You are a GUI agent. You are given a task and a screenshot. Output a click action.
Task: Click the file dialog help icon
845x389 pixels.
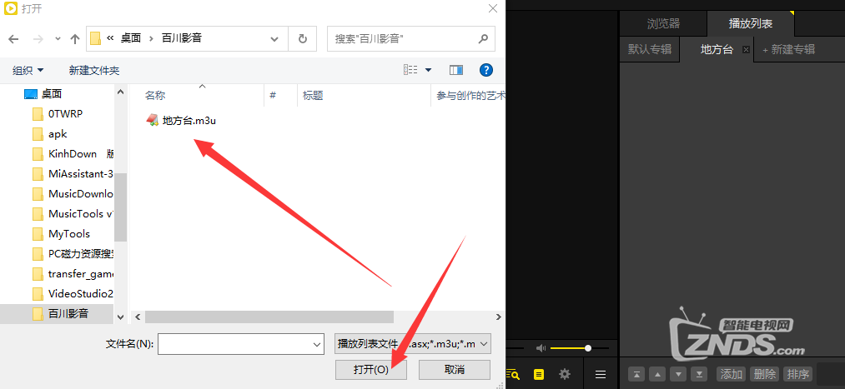point(486,71)
